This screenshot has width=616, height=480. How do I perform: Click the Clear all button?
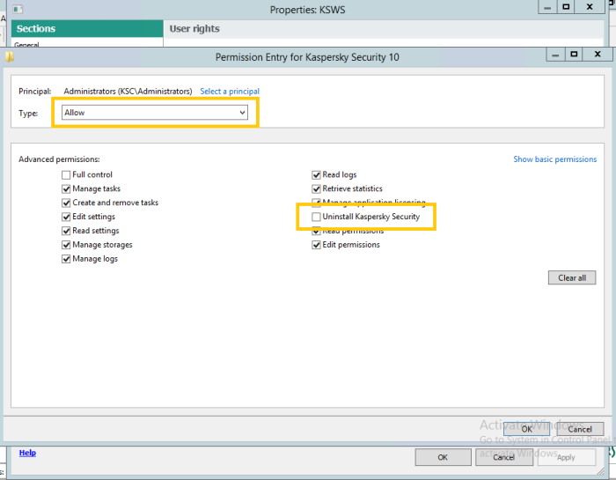(x=572, y=277)
